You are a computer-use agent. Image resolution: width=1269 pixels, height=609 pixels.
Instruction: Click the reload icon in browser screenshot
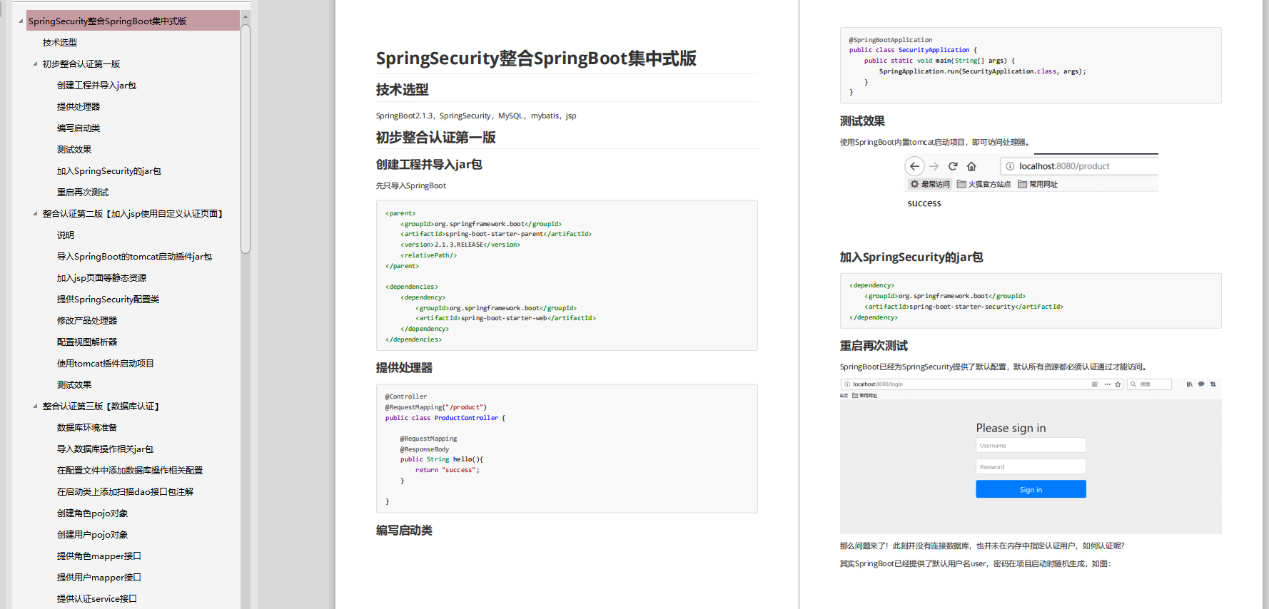[953, 166]
